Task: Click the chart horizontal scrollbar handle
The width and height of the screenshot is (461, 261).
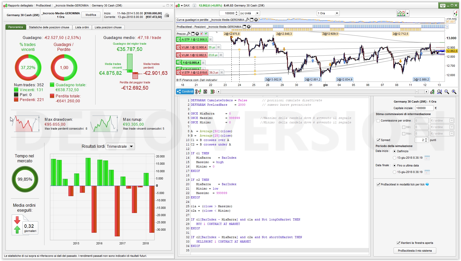Action: tap(417, 92)
